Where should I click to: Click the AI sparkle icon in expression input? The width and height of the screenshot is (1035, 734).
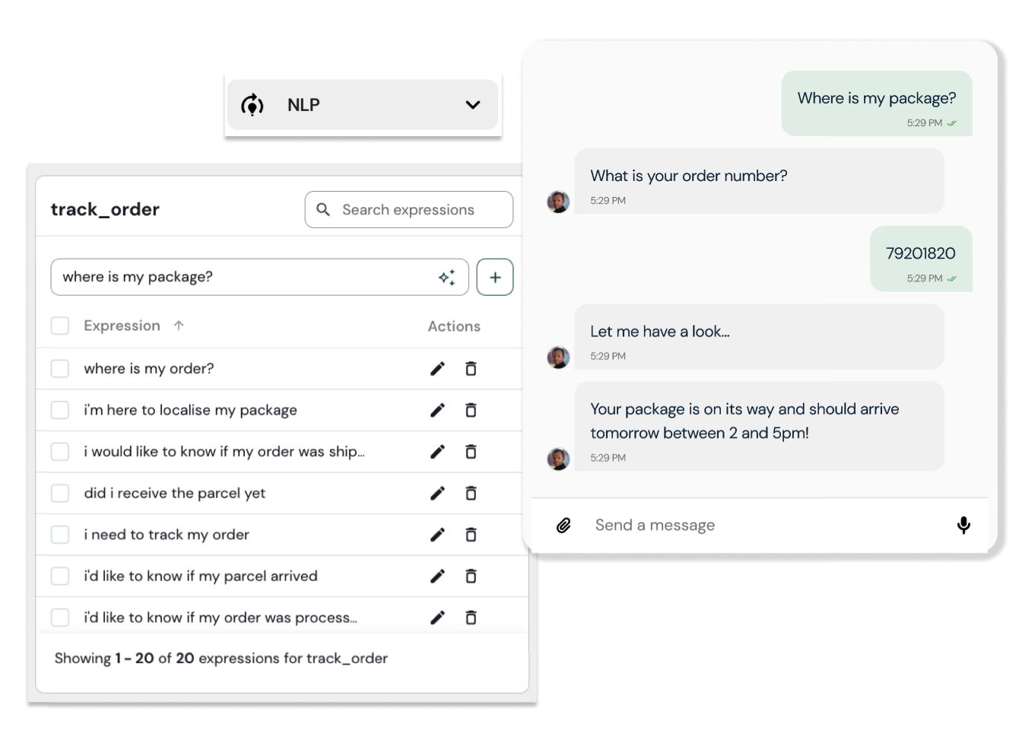tap(447, 278)
